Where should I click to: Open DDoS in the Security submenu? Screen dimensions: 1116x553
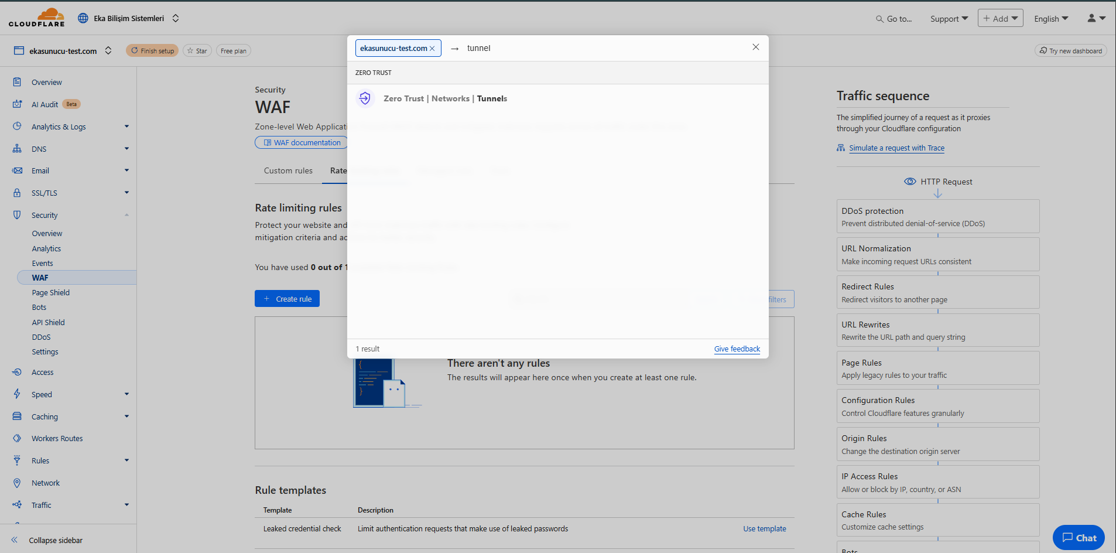tap(41, 337)
